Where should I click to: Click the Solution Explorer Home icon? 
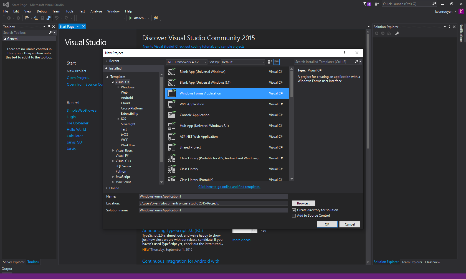[x=389, y=34]
